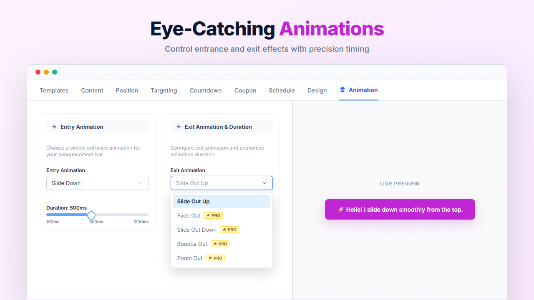
Task: Go to the Schedule tab
Action: point(282,90)
